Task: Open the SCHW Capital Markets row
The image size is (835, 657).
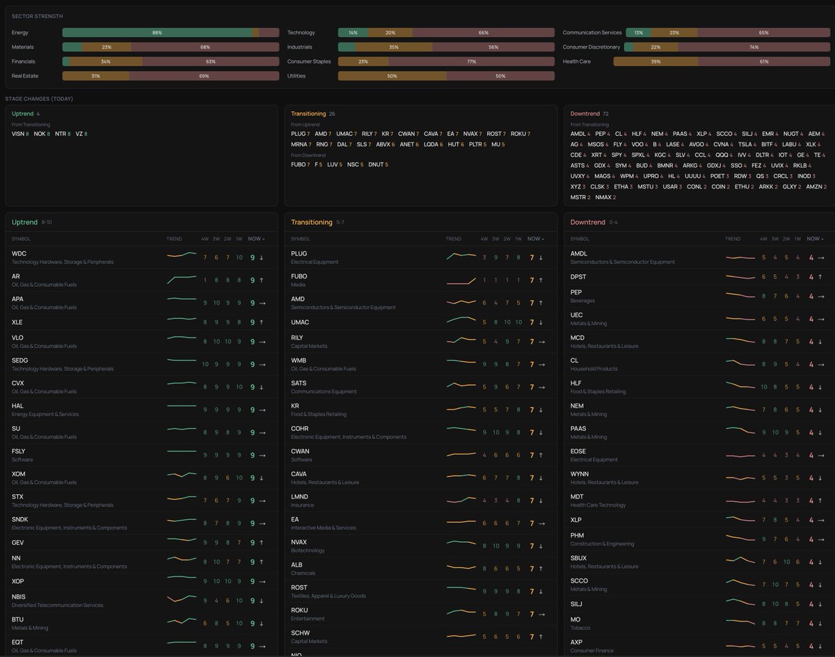Action: point(420,637)
